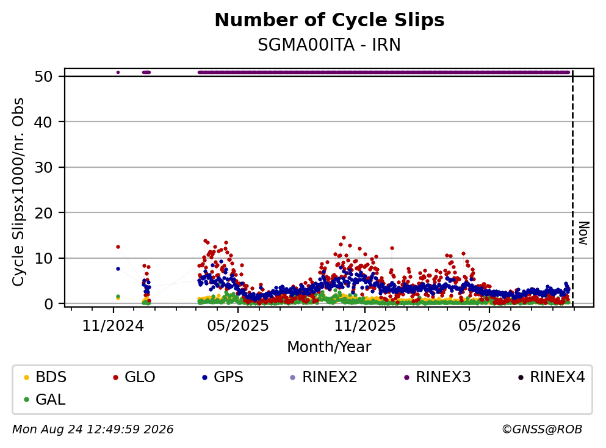Click the isolated RINEX3 dot near 11/2024
The image size is (606, 448).
coord(118,72)
